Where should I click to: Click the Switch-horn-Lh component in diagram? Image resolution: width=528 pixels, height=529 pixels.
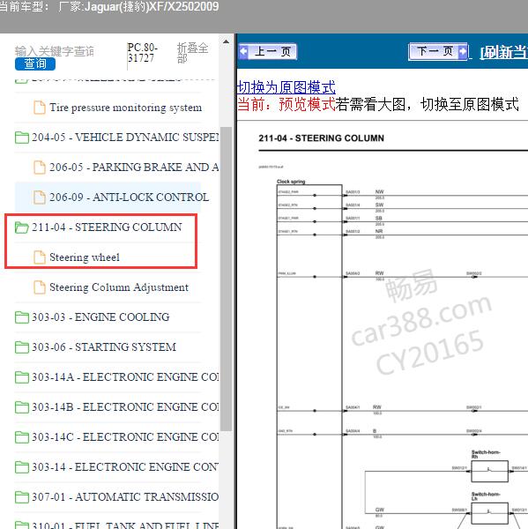coord(489,513)
